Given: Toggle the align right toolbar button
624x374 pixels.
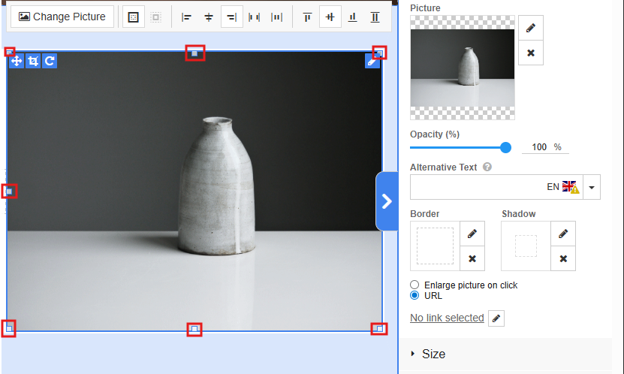Looking at the screenshot, I should [x=232, y=17].
